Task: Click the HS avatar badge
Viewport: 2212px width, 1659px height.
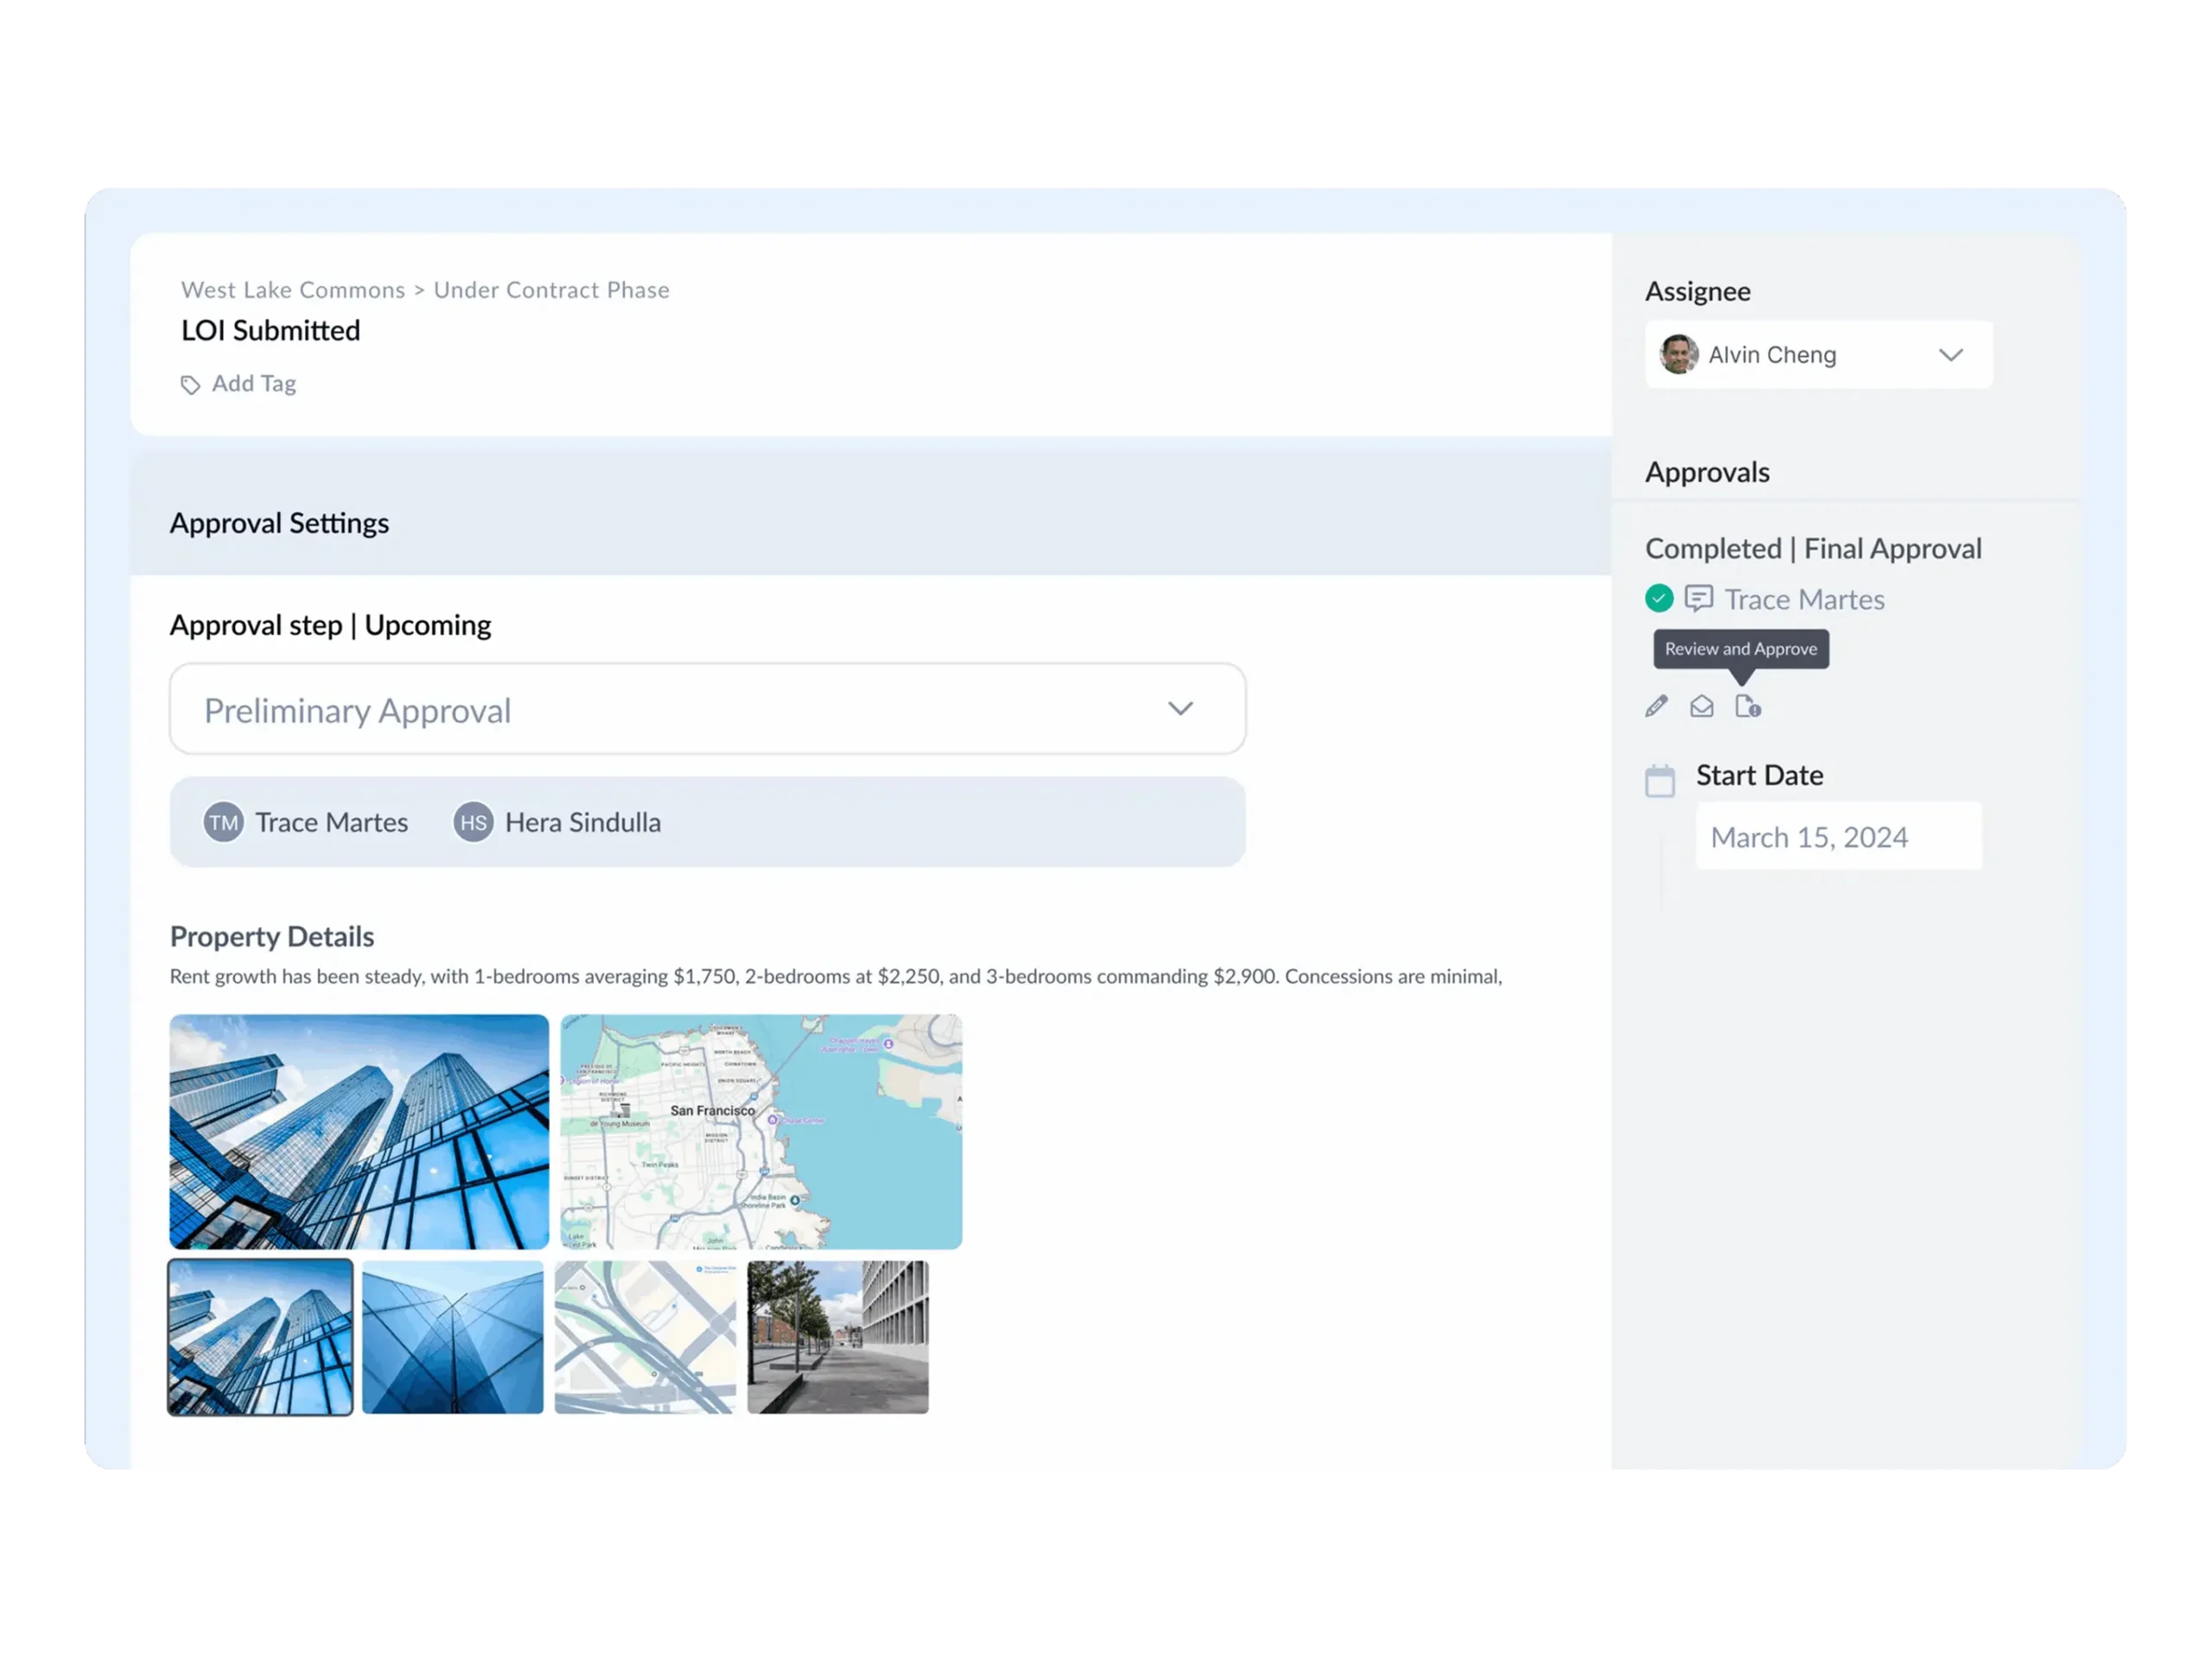Action: click(x=473, y=822)
